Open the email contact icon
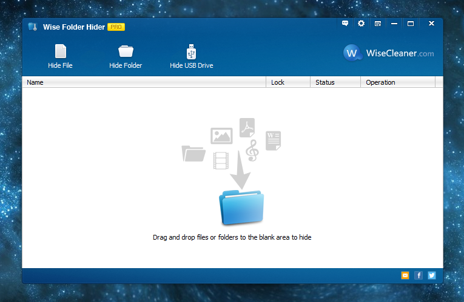Viewport: 464px width, 302px height. 405,275
